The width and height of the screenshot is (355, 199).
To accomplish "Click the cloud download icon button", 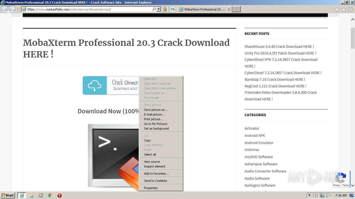I will [x=95, y=86].
